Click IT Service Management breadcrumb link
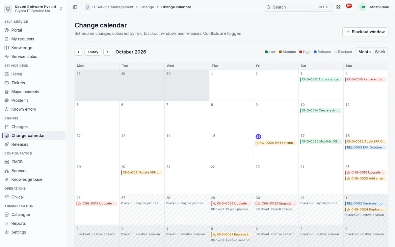Image resolution: width=395 pixels, height=247 pixels. [113, 7]
